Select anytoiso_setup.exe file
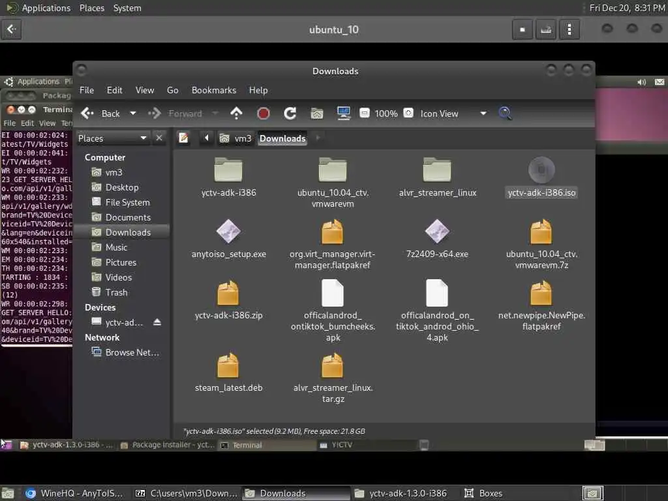Image resolution: width=668 pixels, height=501 pixels. tap(228, 231)
